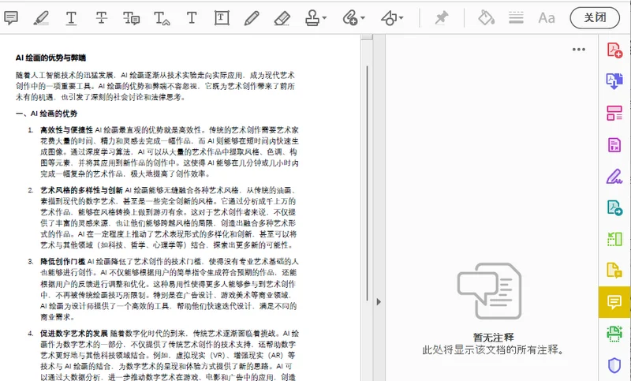Collapse the comments panel with the arrow

[379, 302]
